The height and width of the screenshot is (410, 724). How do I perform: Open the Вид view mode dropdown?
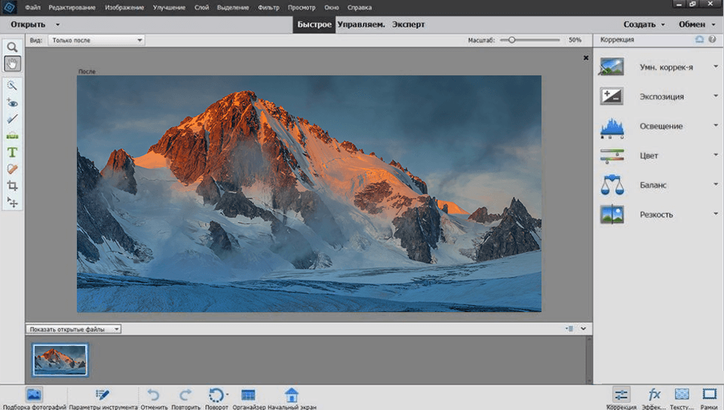click(x=96, y=40)
